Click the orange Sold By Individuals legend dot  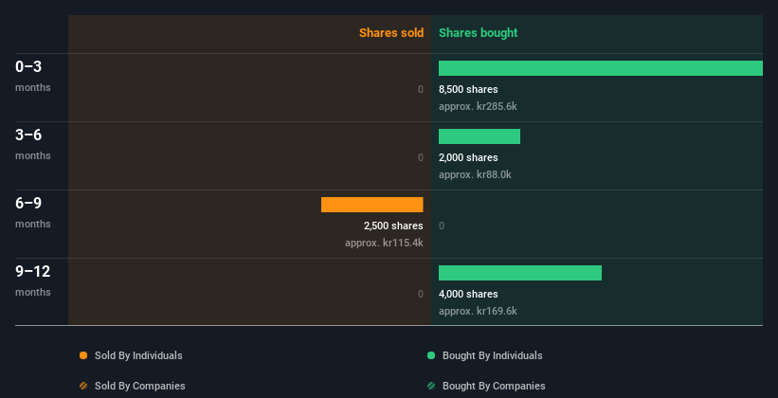point(83,355)
